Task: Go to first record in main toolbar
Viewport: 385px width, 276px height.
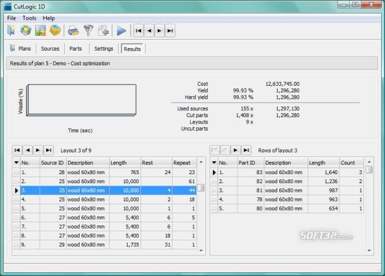Action: point(139,31)
